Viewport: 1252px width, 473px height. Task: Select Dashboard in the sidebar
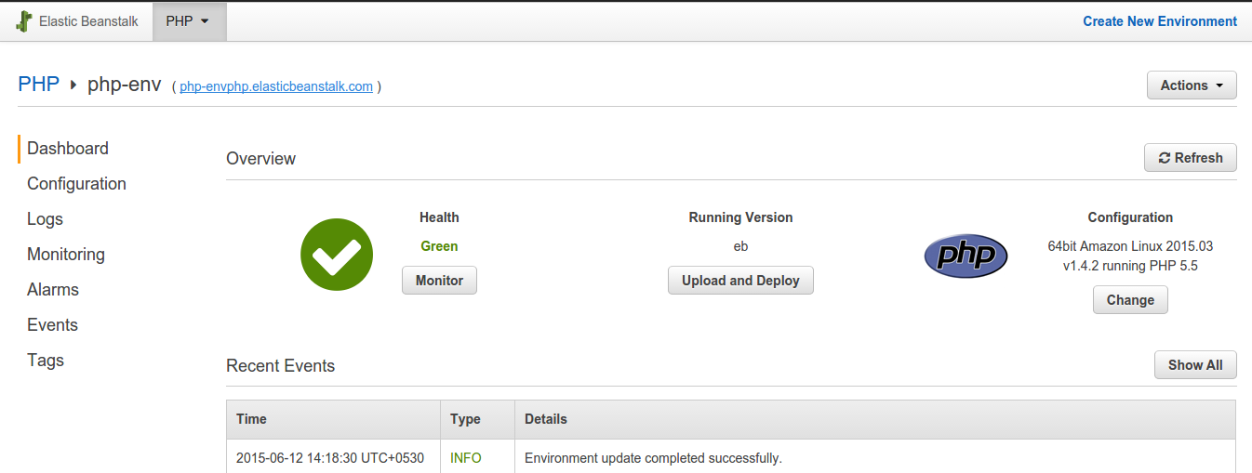pos(68,149)
